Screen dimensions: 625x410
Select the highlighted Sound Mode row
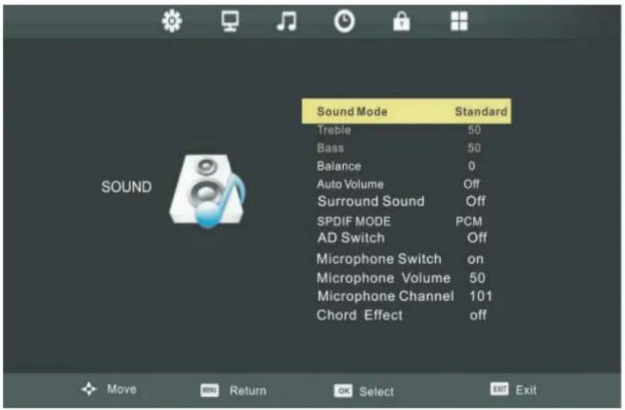point(406,112)
